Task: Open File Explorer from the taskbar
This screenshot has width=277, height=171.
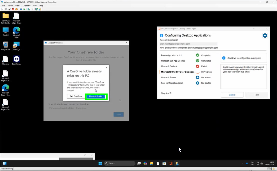Action: pos(152,163)
